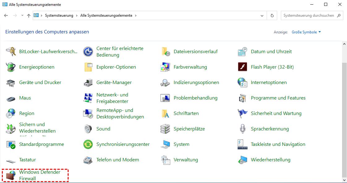Viewport: 347px width, 183px height.
Task: Open the Windows Defender Firewall icon
Action: (x=11, y=175)
